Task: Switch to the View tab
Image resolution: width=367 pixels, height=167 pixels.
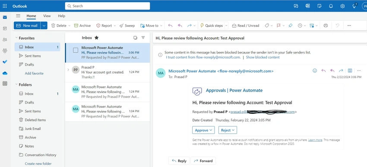Action: [47, 16]
